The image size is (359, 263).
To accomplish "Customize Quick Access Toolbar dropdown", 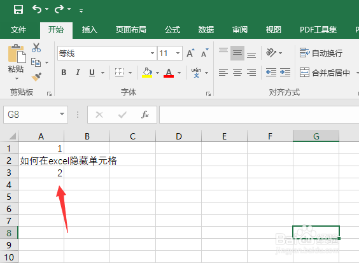I will (81, 10).
